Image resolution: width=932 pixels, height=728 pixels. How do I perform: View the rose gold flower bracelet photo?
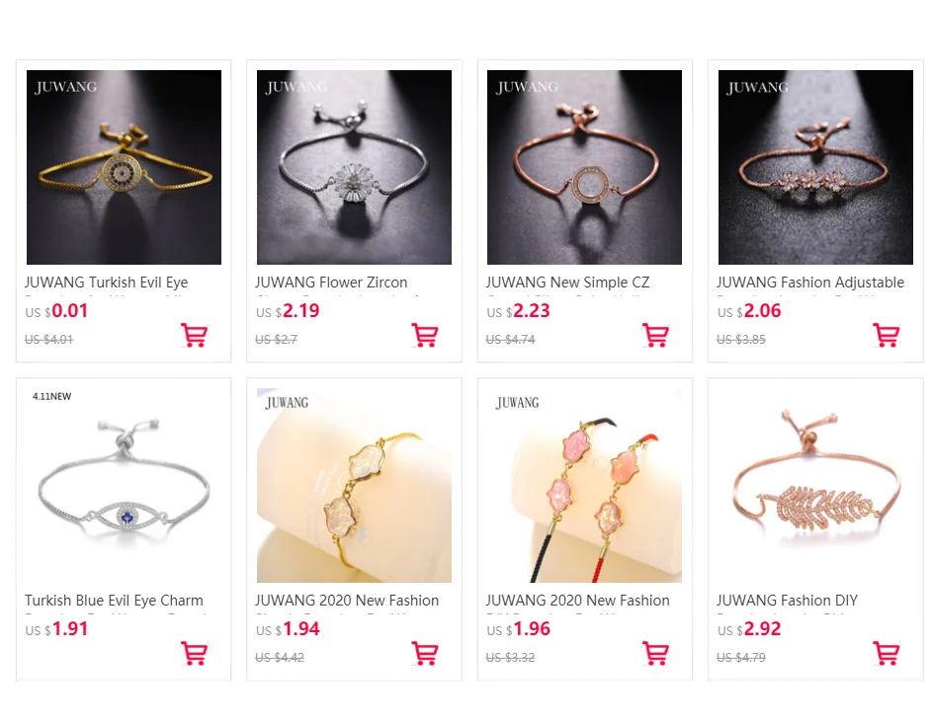click(815, 167)
